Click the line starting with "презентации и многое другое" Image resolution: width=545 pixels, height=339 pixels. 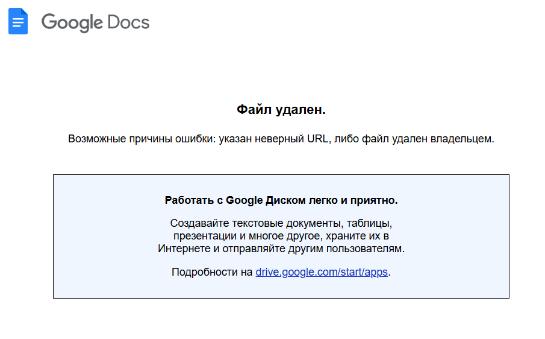(281, 236)
